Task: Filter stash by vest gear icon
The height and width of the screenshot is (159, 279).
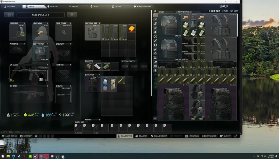Action: point(155,58)
